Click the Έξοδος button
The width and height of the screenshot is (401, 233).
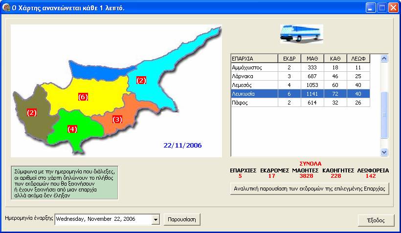(x=376, y=220)
